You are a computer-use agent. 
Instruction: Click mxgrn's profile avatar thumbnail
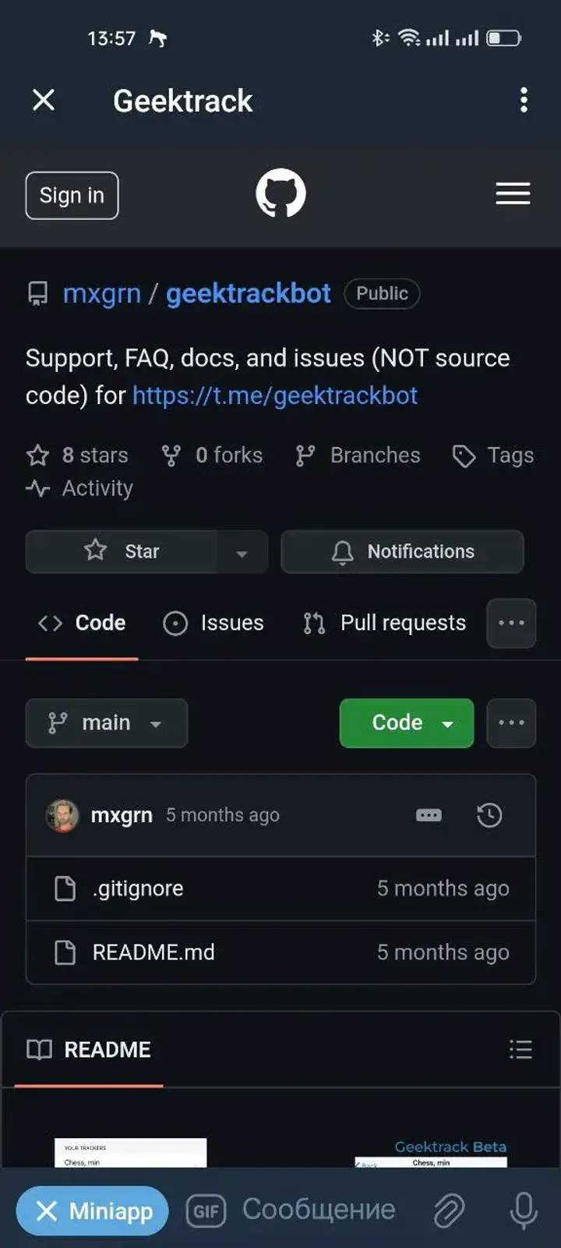[x=63, y=815]
